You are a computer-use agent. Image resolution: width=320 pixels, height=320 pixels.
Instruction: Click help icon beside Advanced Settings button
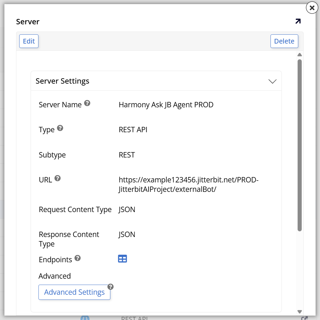click(x=110, y=287)
